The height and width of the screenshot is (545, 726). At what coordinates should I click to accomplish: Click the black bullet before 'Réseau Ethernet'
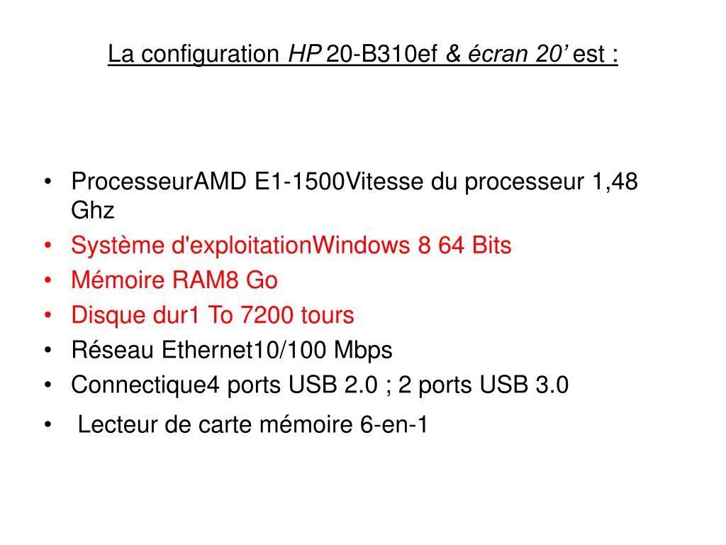click(x=48, y=351)
